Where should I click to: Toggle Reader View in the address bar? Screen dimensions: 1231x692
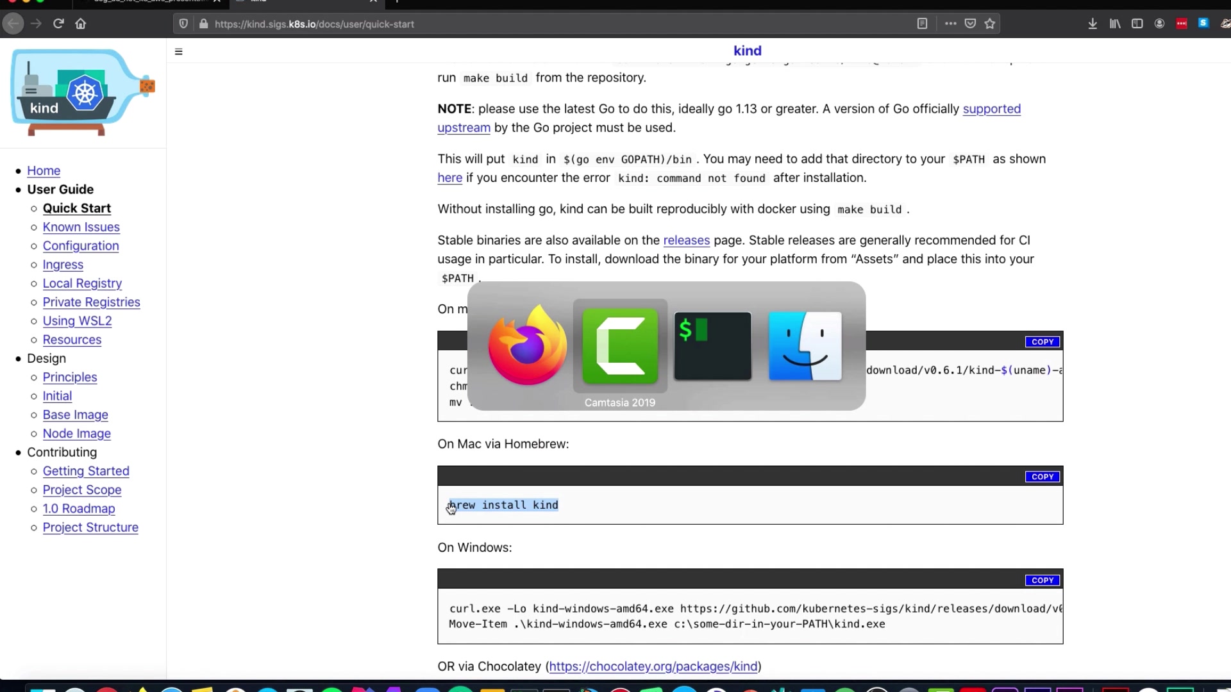[922, 24]
